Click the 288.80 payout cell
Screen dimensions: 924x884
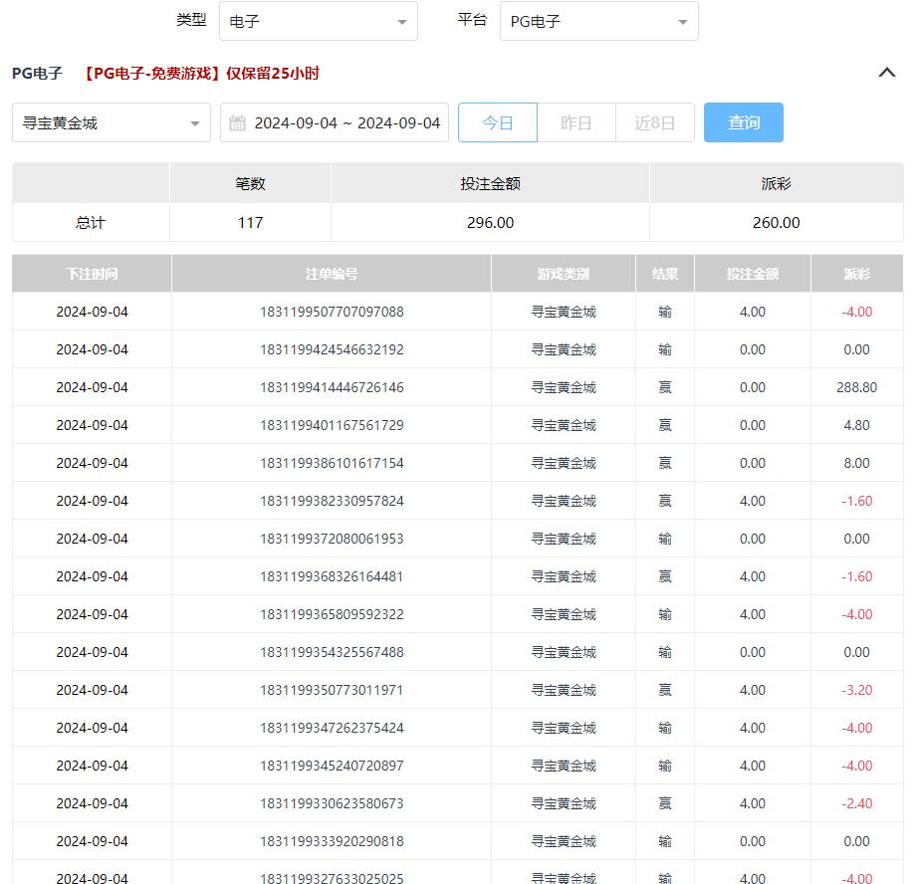(x=856, y=387)
